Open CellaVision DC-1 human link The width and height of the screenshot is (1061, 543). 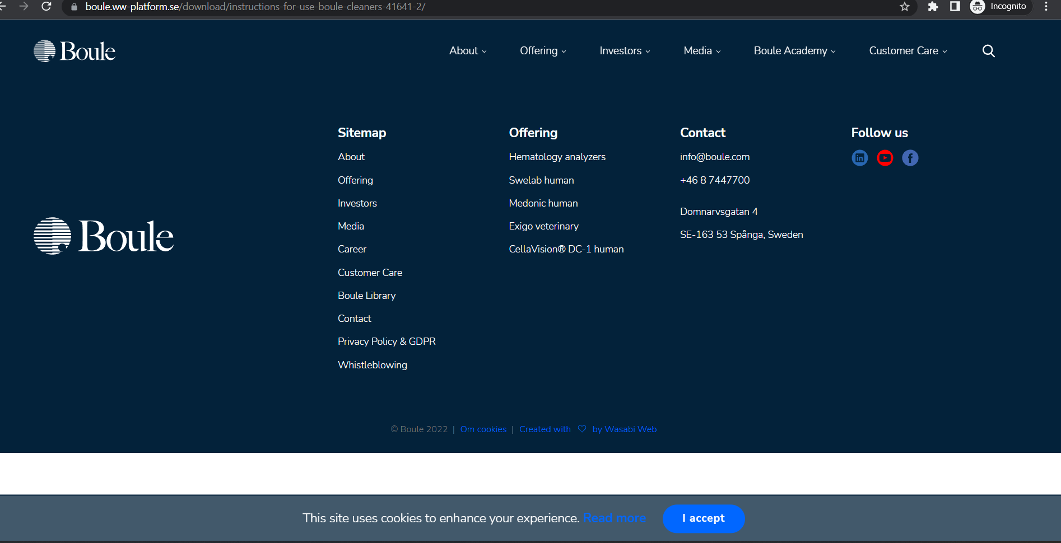tap(566, 249)
